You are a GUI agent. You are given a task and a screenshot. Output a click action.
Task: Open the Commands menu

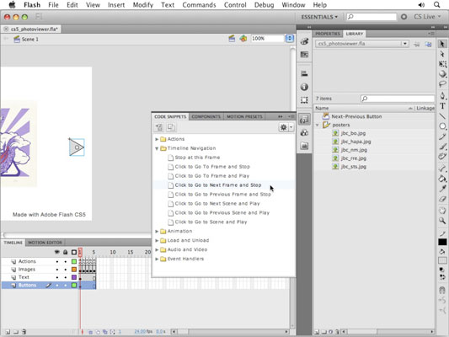tap(199, 5)
